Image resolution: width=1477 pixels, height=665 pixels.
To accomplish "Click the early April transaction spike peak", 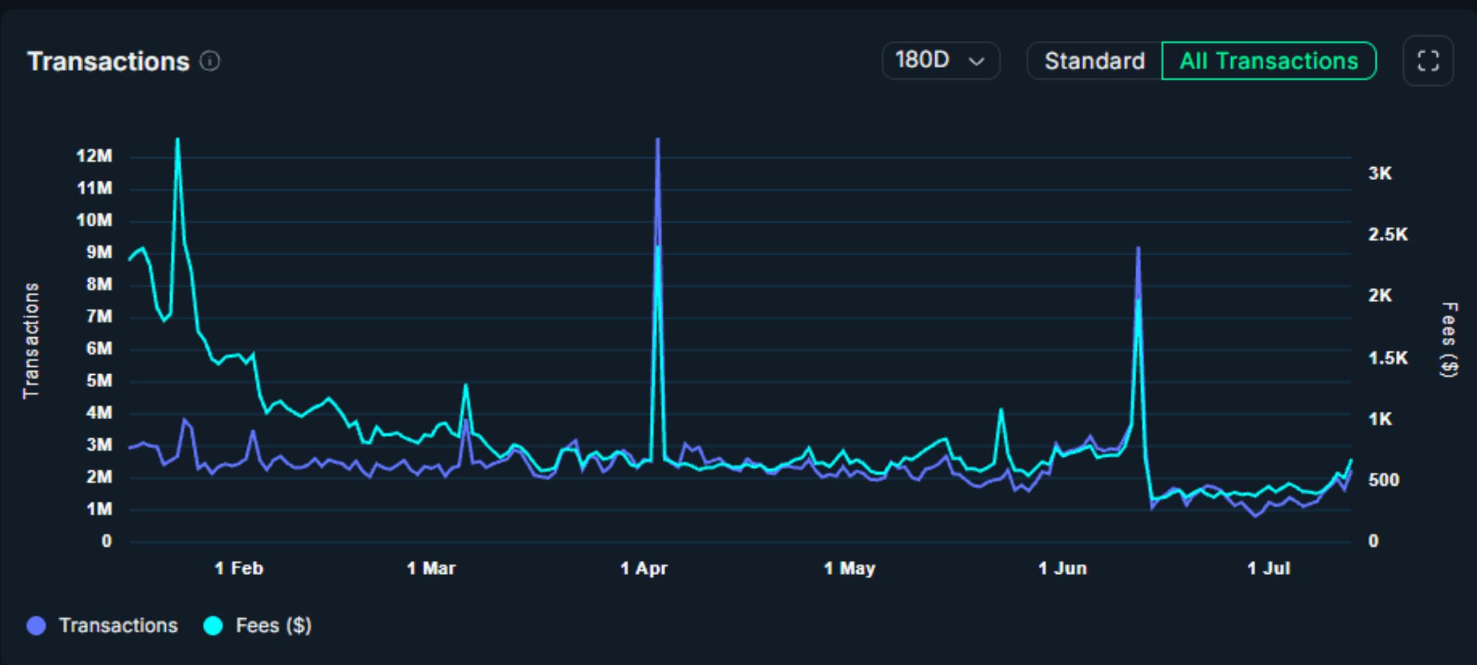I will pos(658,140).
